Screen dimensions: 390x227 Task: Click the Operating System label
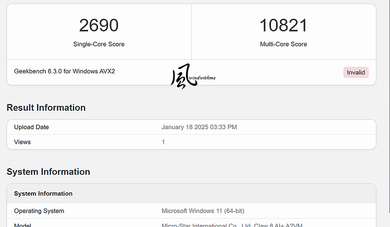[x=39, y=211]
